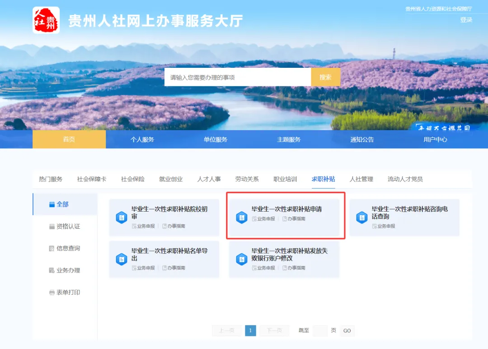The width and height of the screenshot is (488, 349).
Task: Switch to the 流动人才党员 tab
Action: (405, 179)
